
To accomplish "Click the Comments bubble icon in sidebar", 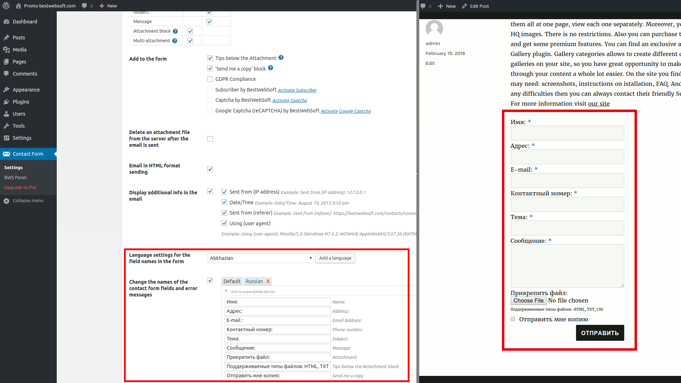I will pos(6,74).
